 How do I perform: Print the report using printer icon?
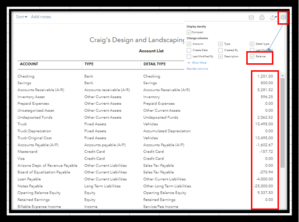pyautogui.click(x=262, y=18)
